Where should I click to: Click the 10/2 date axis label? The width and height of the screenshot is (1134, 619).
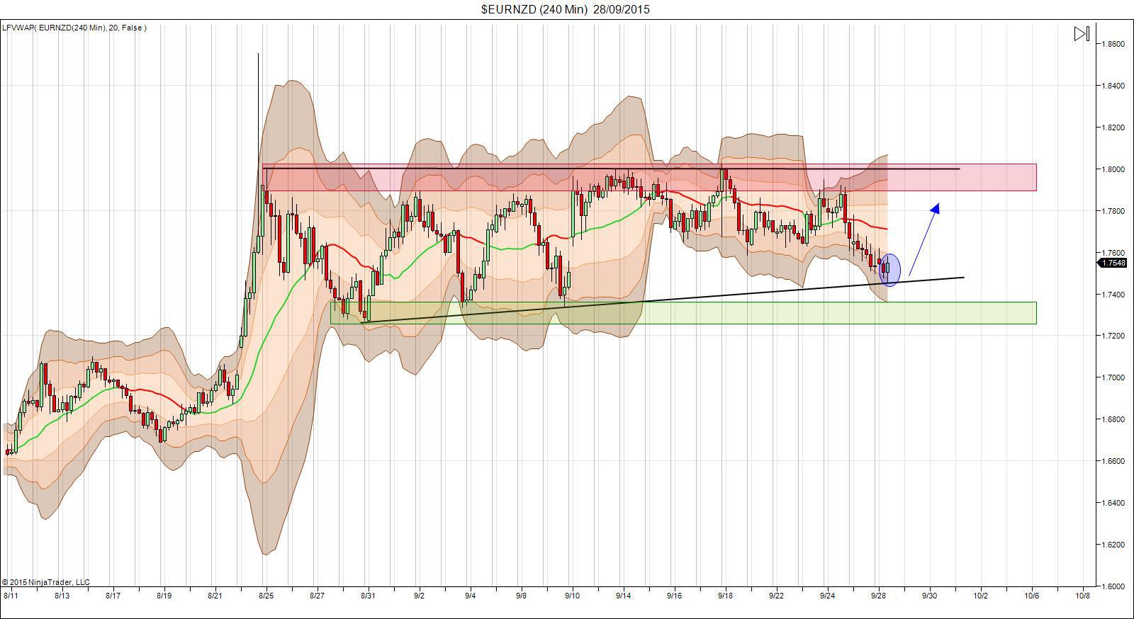pyautogui.click(x=980, y=596)
